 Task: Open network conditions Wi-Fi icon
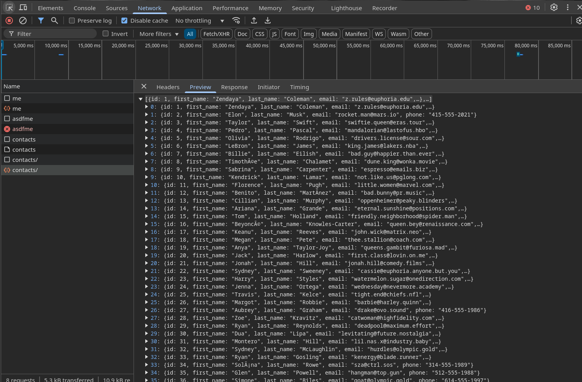pos(236,21)
